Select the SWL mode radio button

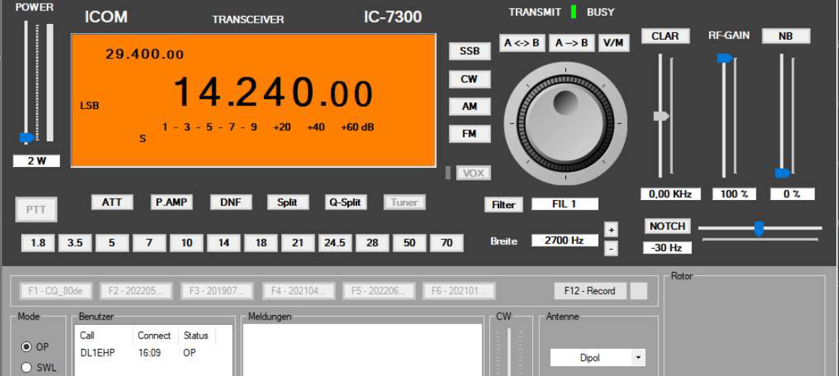click(26, 368)
